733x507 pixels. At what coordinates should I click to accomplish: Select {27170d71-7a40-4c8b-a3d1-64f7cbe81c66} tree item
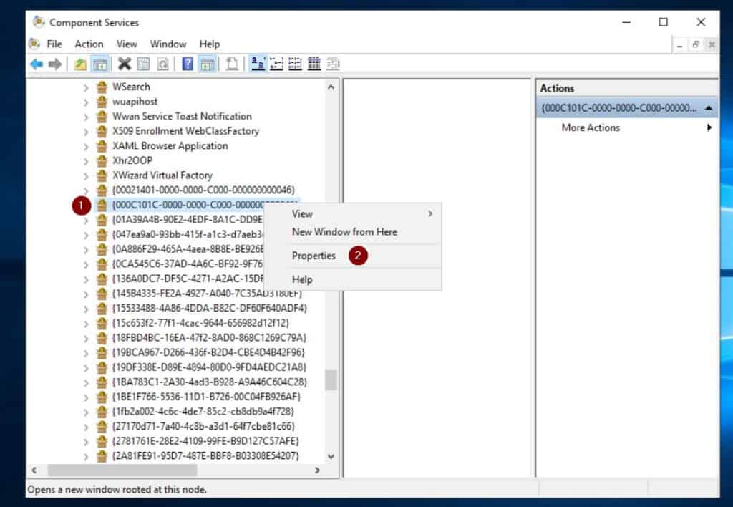click(x=203, y=426)
